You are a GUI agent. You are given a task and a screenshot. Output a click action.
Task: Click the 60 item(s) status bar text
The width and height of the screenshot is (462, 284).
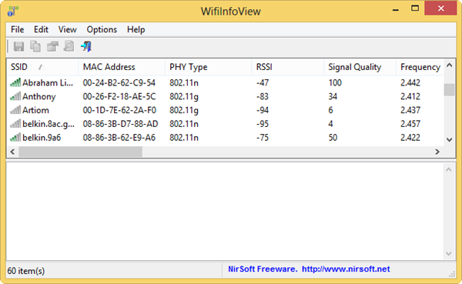point(26,271)
